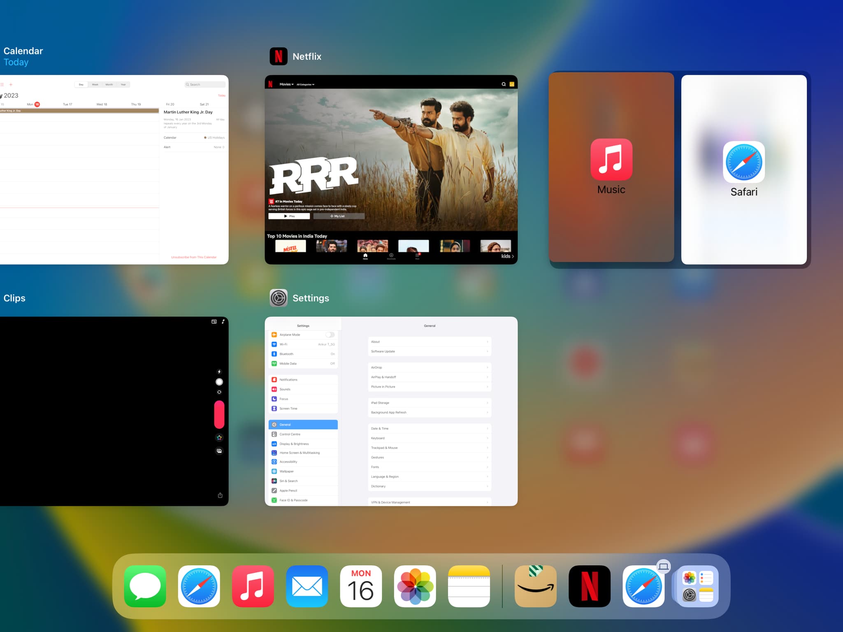Open the photo library icon in Clips
Image resolution: width=843 pixels, height=632 pixels.
pos(219,451)
